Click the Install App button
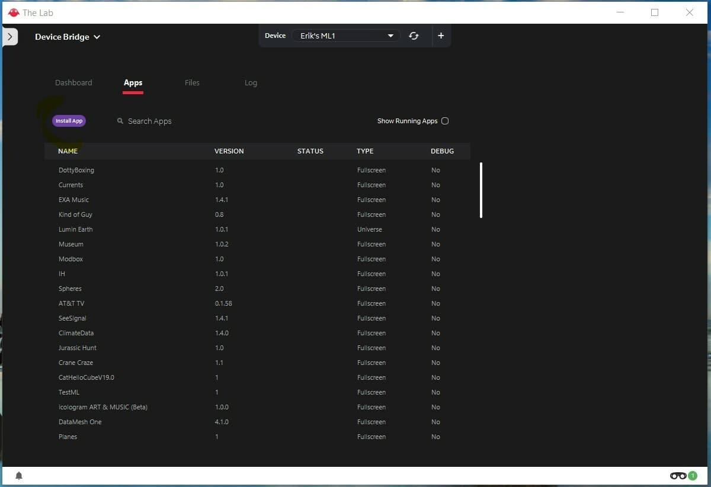Image resolution: width=711 pixels, height=487 pixels. click(69, 121)
